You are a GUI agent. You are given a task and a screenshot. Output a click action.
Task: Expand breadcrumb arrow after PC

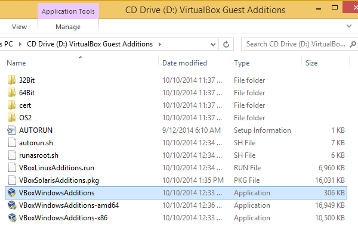coord(20,44)
